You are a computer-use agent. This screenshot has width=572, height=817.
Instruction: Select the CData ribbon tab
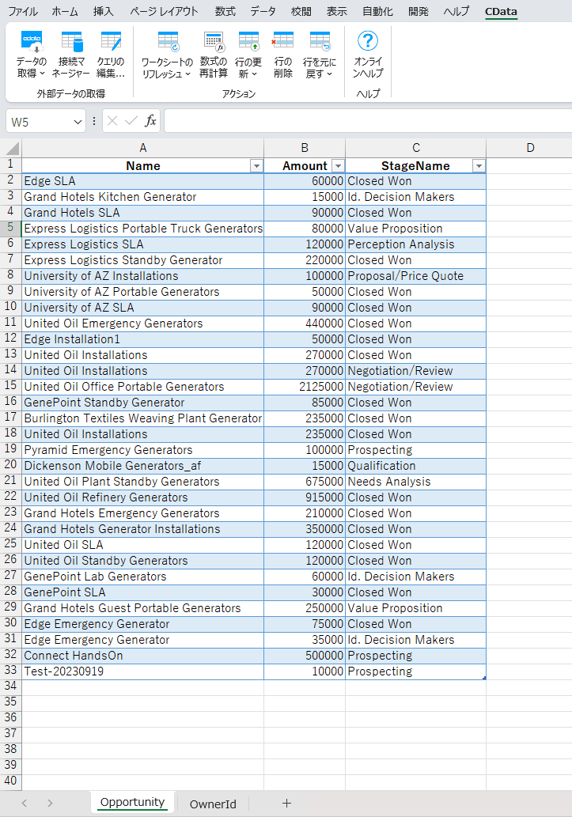pos(501,11)
